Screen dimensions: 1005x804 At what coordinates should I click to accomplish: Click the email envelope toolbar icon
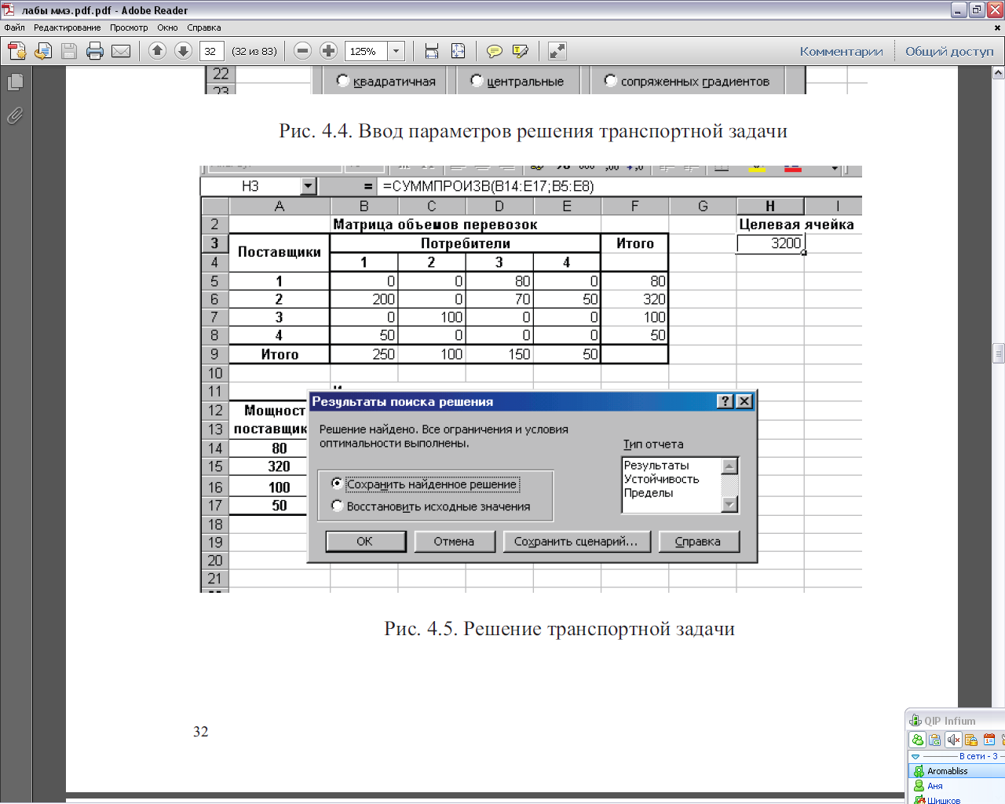tap(121, 51)
